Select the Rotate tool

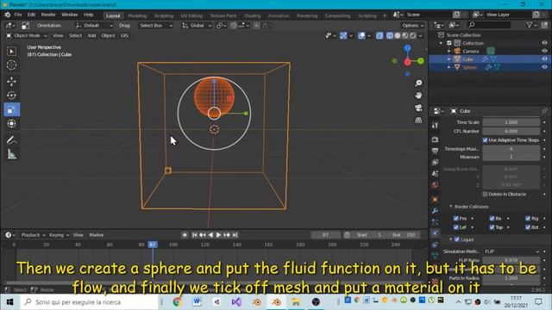(x=11, y=96)
